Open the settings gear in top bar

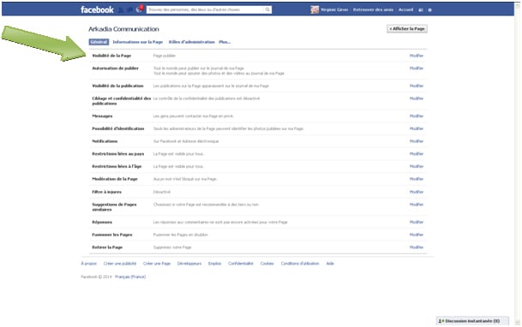tap(429, 10)
